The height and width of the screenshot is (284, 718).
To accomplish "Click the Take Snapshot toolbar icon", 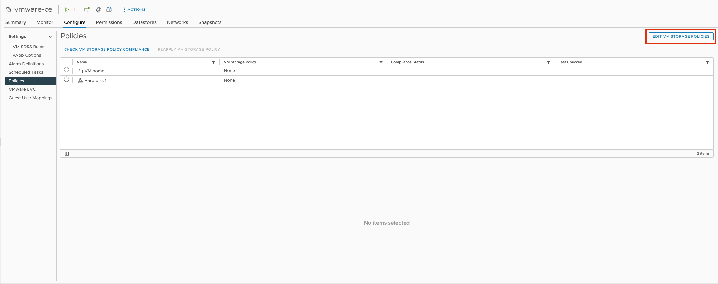I will 109,9.
